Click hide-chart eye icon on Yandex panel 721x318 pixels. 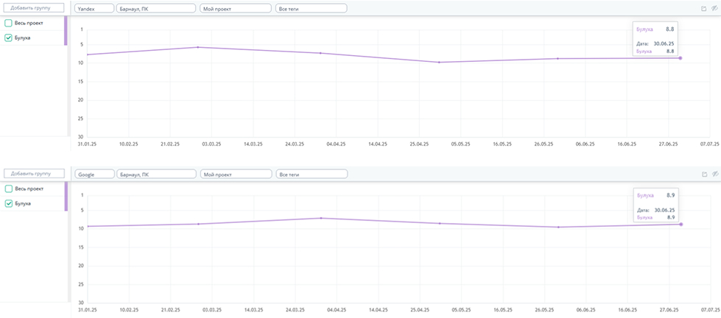coord(714,8)
